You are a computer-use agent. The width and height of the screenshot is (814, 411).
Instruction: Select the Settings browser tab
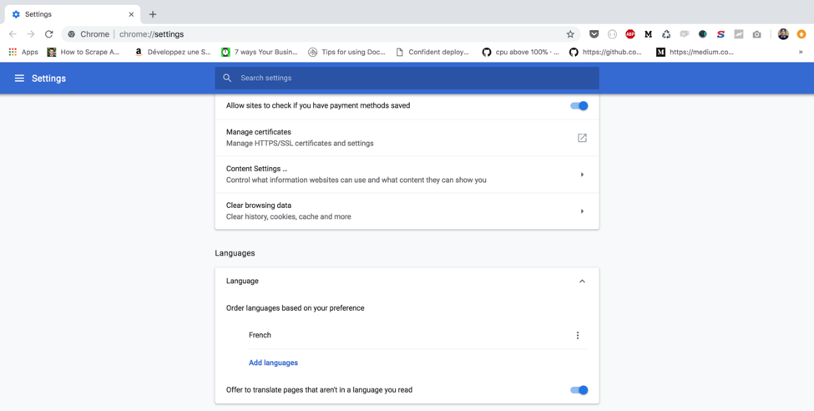coord(71,14)
